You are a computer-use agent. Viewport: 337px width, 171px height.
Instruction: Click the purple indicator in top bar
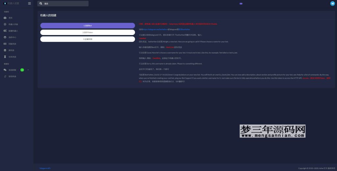click(241, 4)
